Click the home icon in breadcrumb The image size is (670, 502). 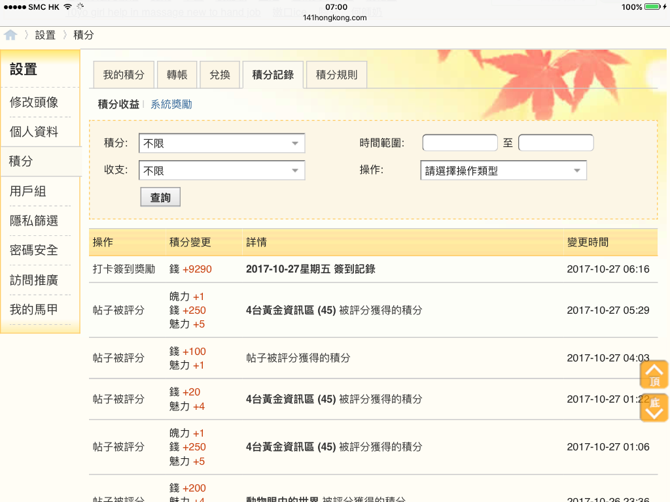coord(10,35)
